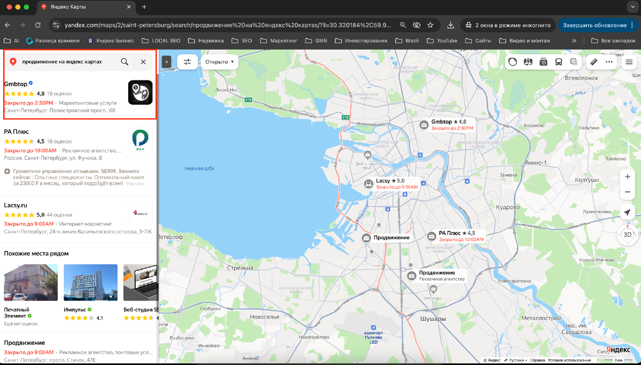The height and width of the screenshot is (365, 641).
Task: Open the 'Открыто' filter dropdown
Action: [x=220, y=62]
